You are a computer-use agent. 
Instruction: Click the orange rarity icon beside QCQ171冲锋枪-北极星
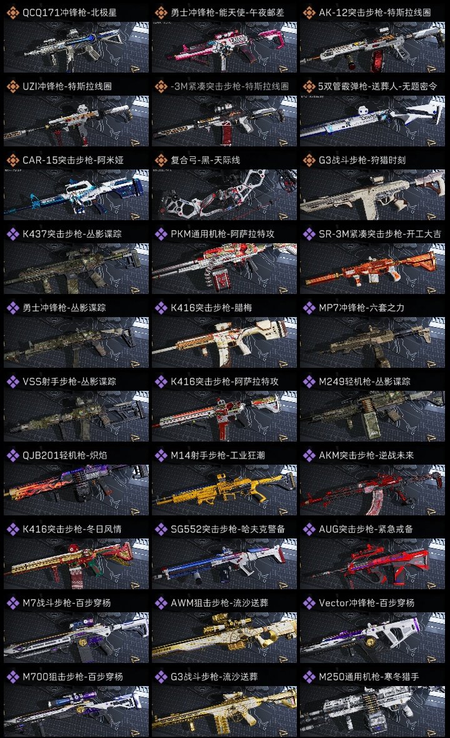pos(12,13)
